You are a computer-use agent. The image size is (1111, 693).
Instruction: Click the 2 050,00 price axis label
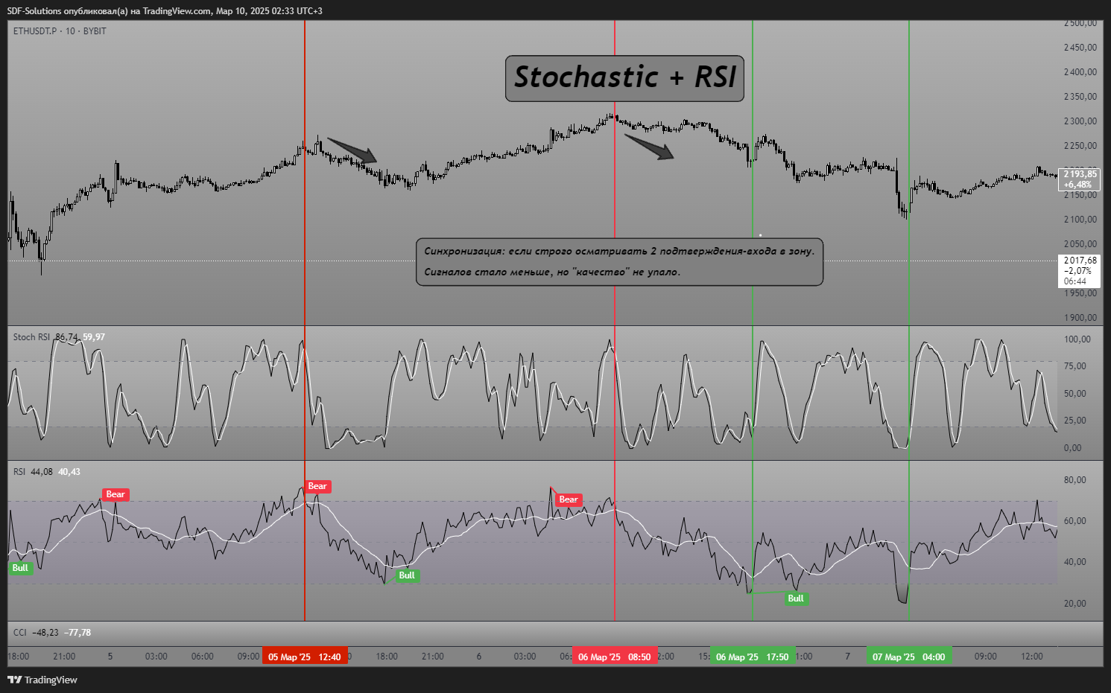[1080, 244]
